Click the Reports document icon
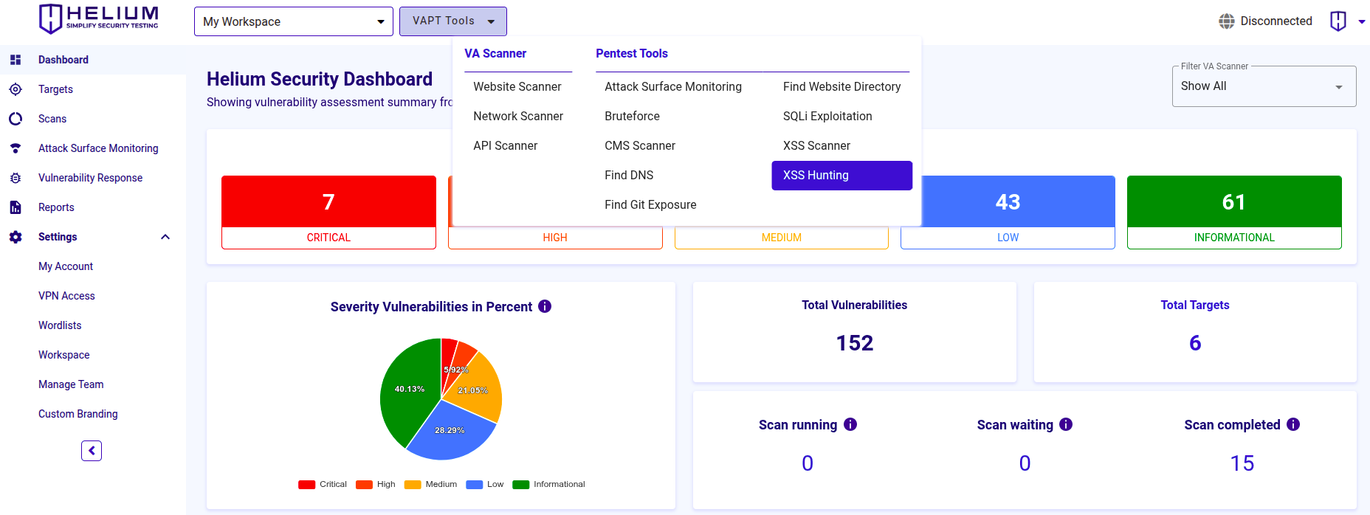The height and width of the screenshot is (515, 1370). tap(16, 207)
